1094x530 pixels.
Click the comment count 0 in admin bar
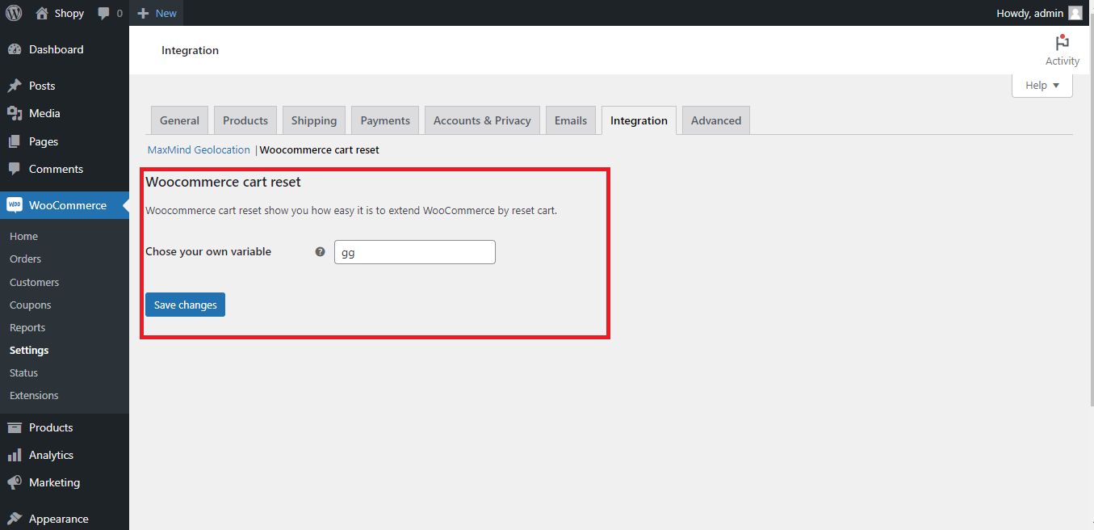[x=119, y=14]
